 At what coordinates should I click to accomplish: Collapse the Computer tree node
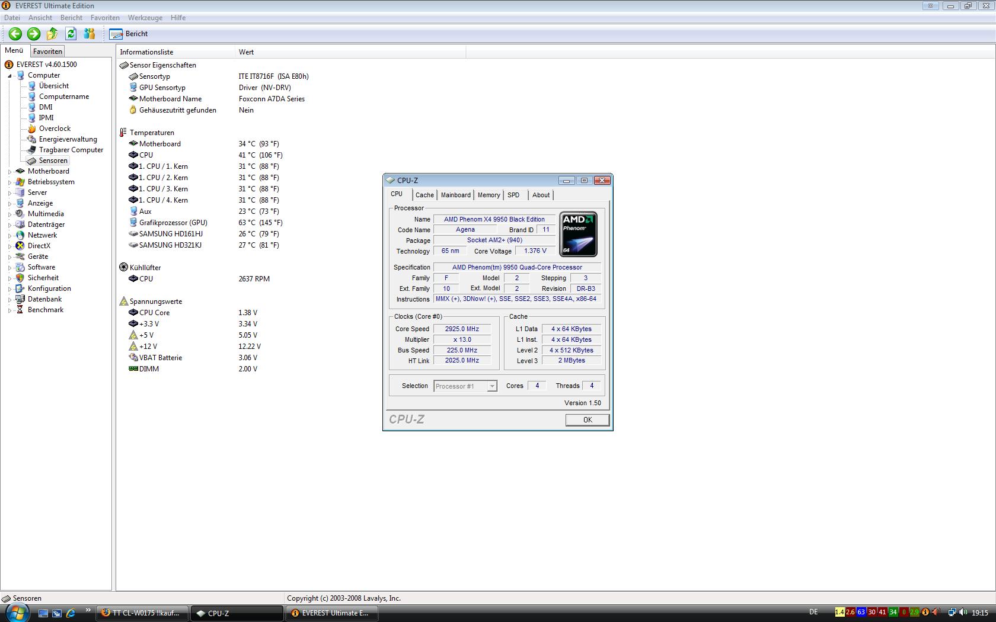pos(9,76)
